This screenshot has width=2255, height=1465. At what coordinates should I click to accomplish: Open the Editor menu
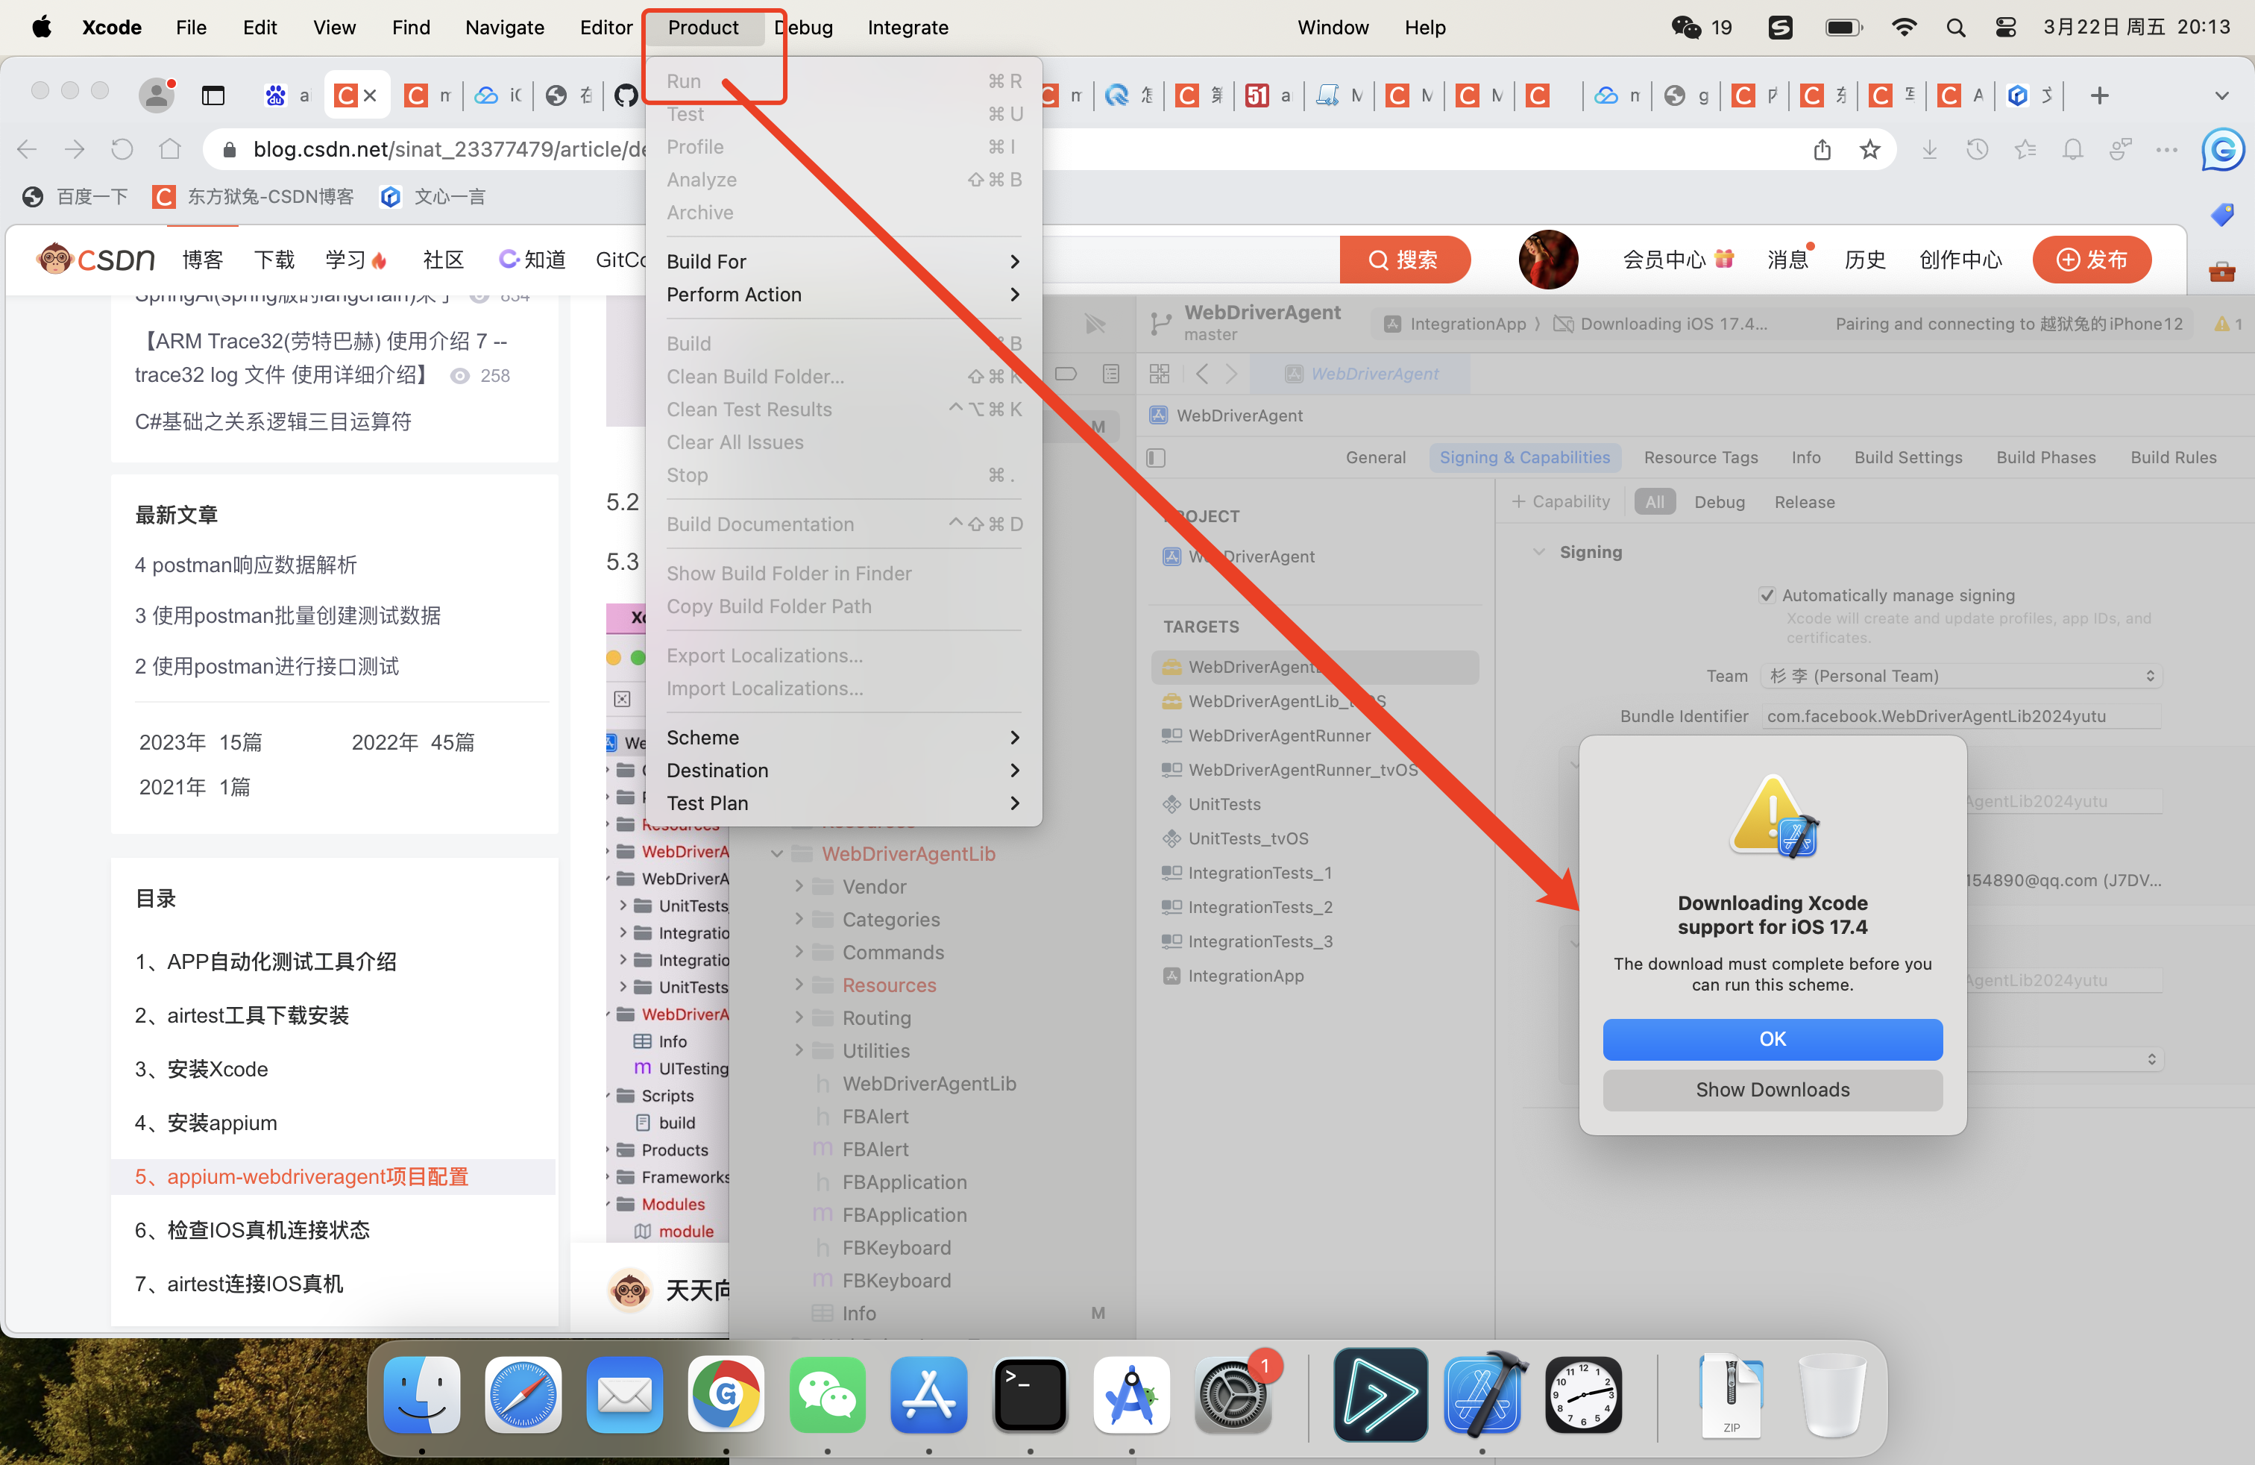coord(606,28)
